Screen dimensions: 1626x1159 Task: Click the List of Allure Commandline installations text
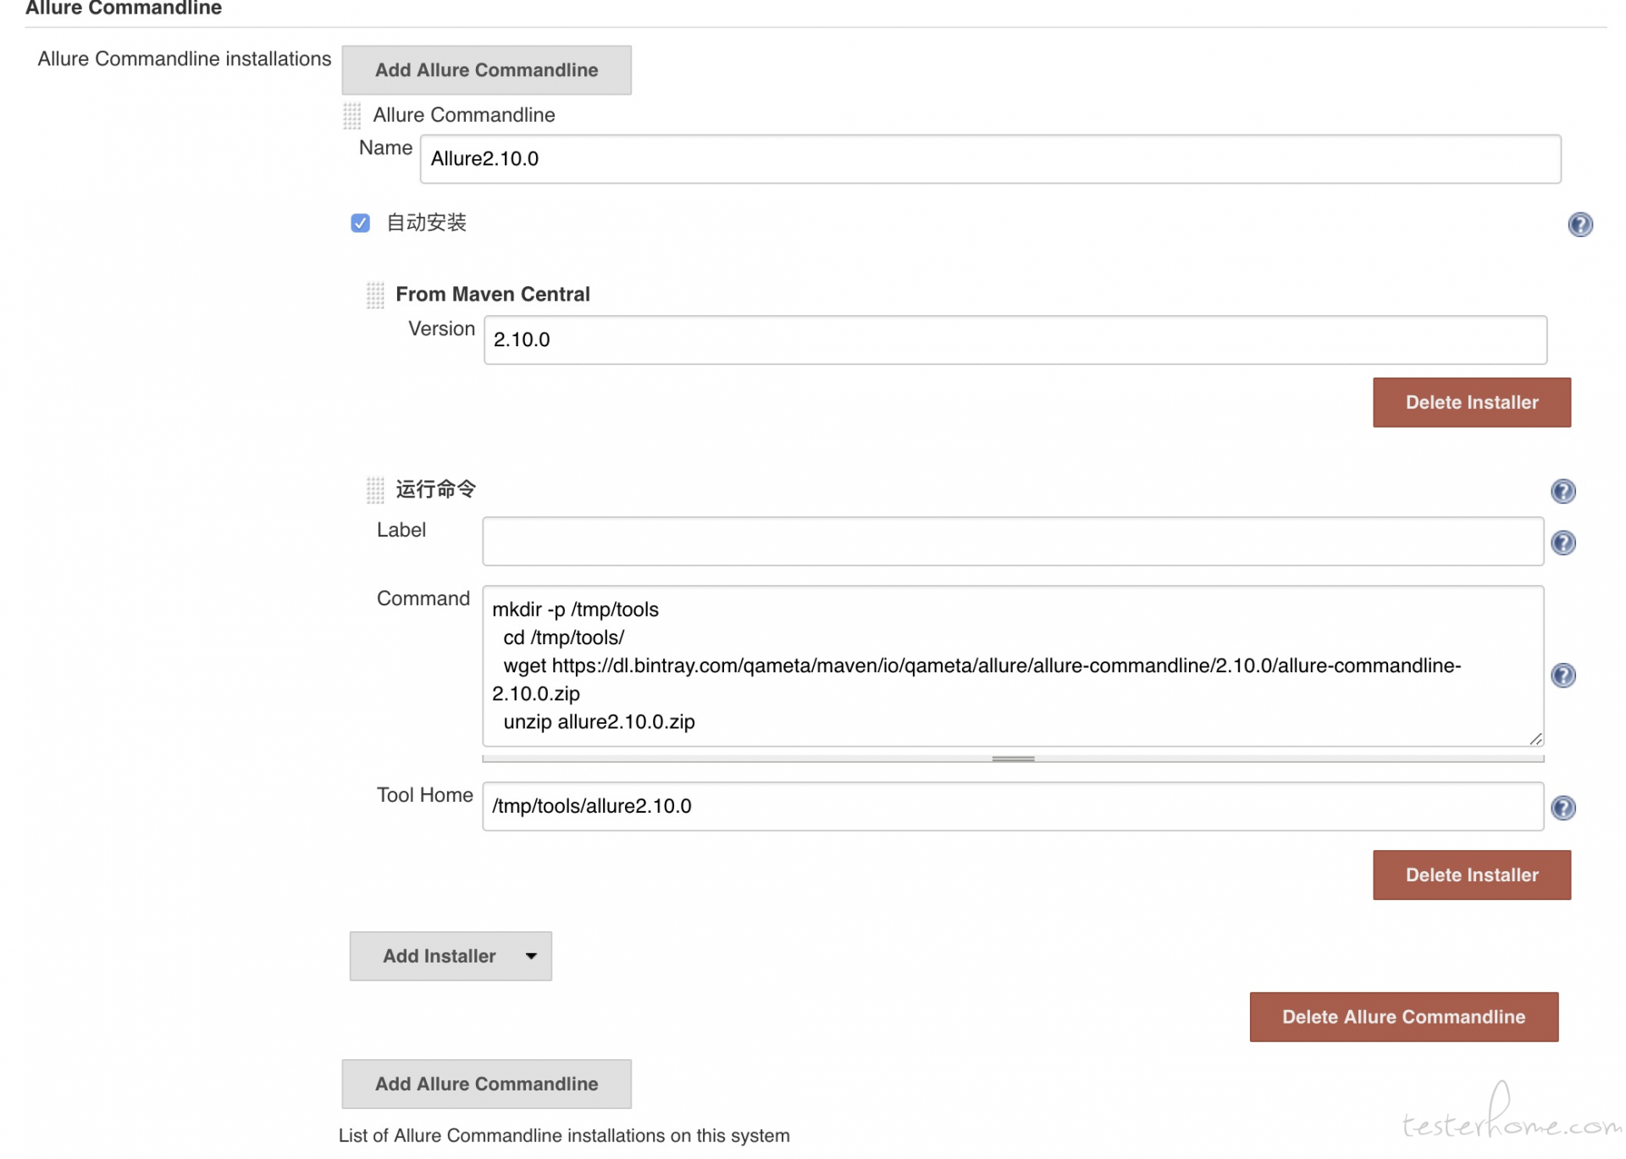pyautogui.click(x=564, y=1135)
